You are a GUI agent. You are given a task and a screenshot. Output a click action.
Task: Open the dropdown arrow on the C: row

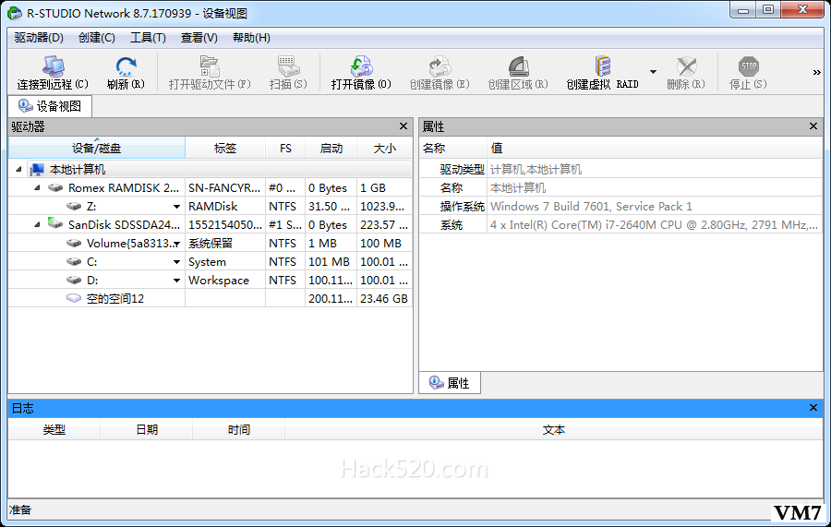coord(176,262)
